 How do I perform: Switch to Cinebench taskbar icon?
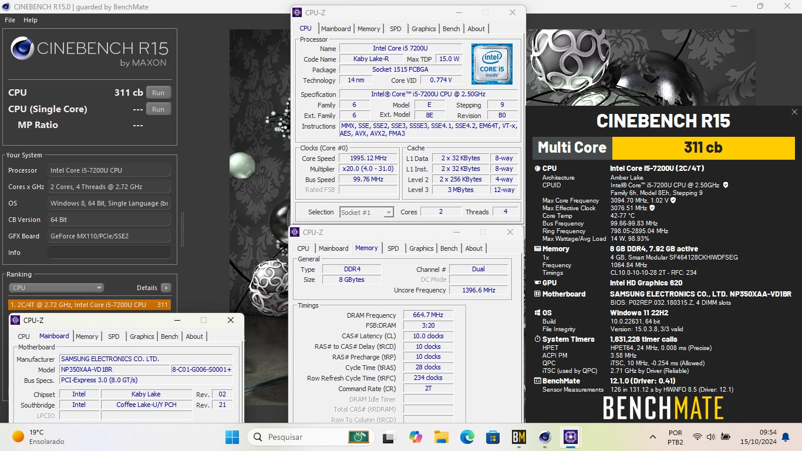pyautogui.click(x=545, y=437)
